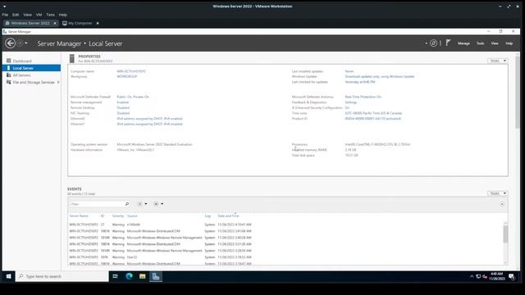Open the PROPERTIES section TASKS dropdown

click(498, 61)
